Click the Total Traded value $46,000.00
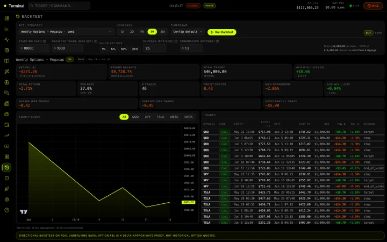Screen dimensions: 387x242 [x=215, y=72]
